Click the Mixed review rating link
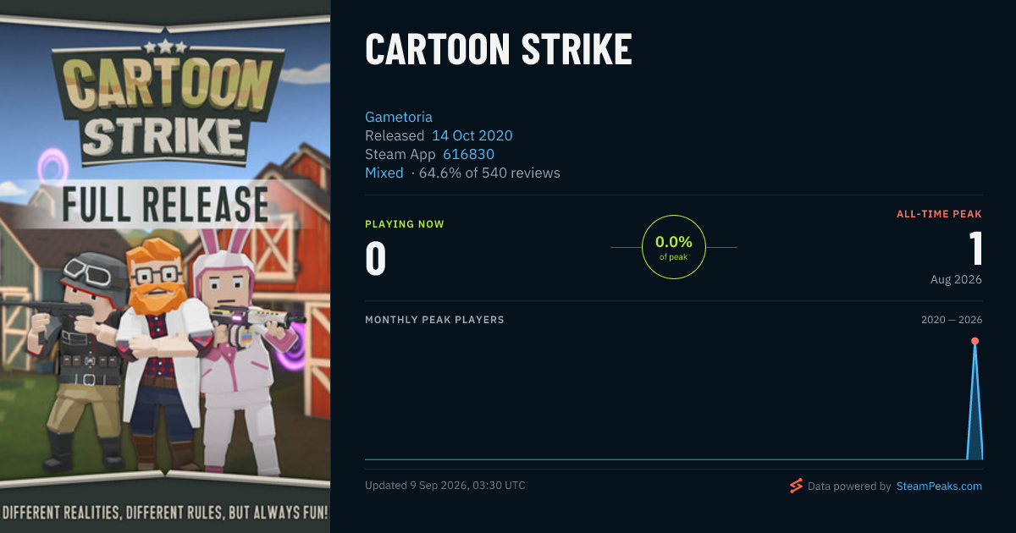The height and width of the screenshot is (533, 1016). click(x=384, y=173)
